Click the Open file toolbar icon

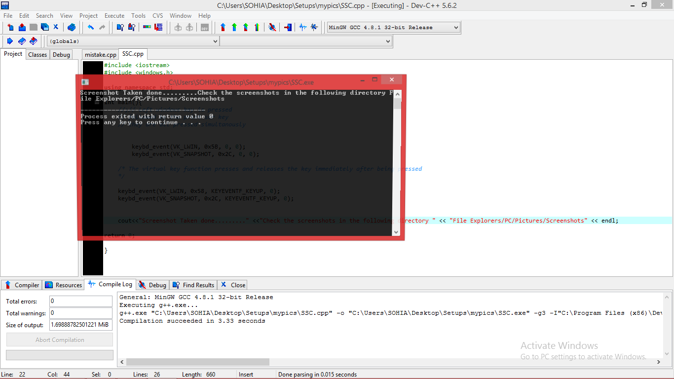point(22,27)
